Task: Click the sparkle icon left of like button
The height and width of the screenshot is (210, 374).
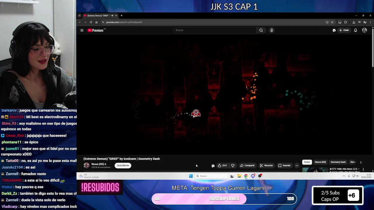Action: tap(213, 166)
